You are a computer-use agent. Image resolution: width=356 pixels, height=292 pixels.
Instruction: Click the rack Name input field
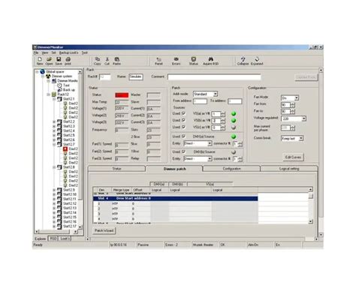(136, 77)
